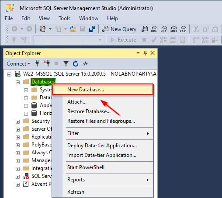The height and width of the screenshot is (198, 222).
Task: Expand the Replication folder
Action: pos(17,137)
